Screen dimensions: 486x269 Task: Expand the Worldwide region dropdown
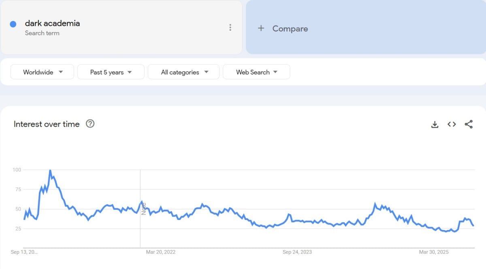click(43, 72)
